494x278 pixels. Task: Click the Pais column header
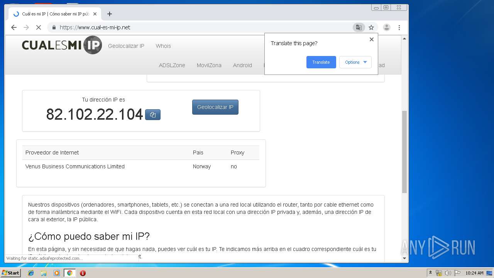(198, 153)
